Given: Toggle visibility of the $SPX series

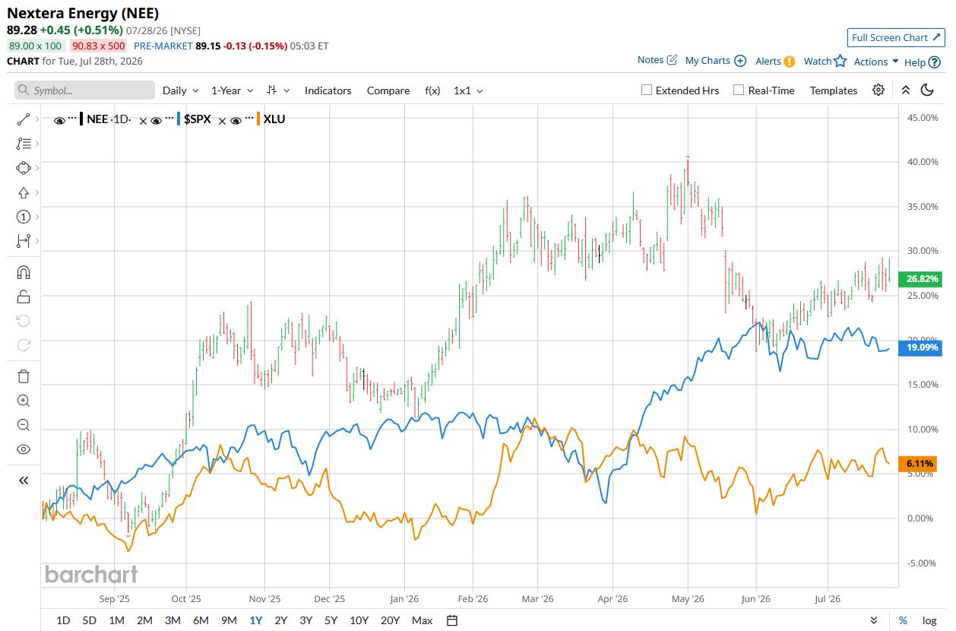Looking at the screenshot, I should point(155,120).
